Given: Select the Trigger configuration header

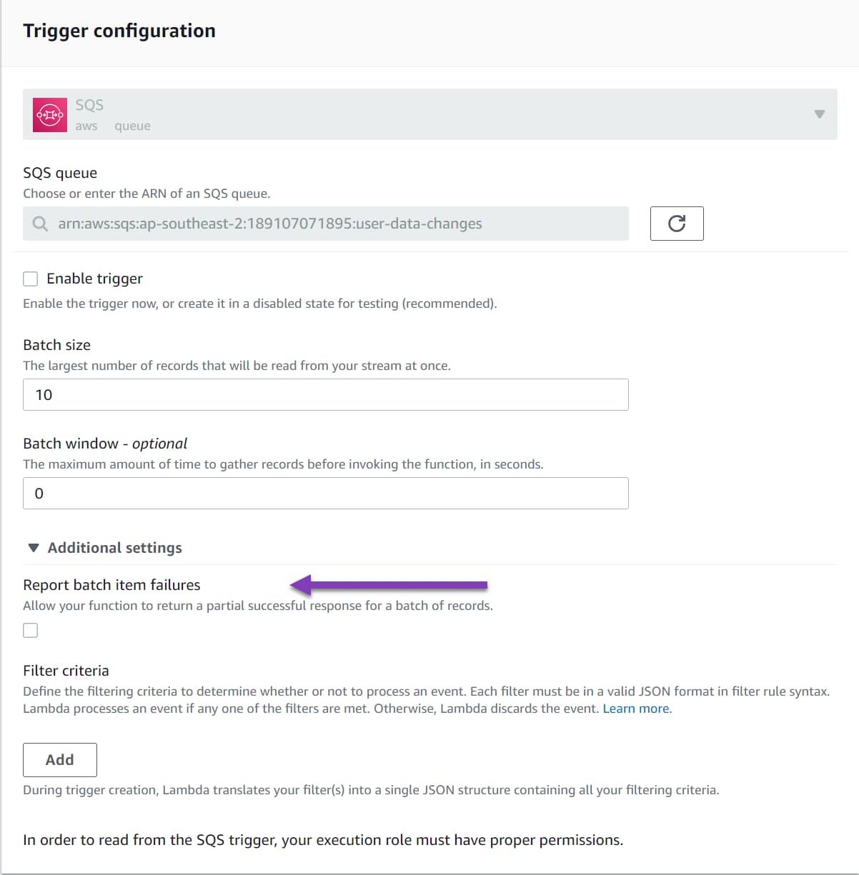Looking at the screenshot, I should click(x=119, y=31).
